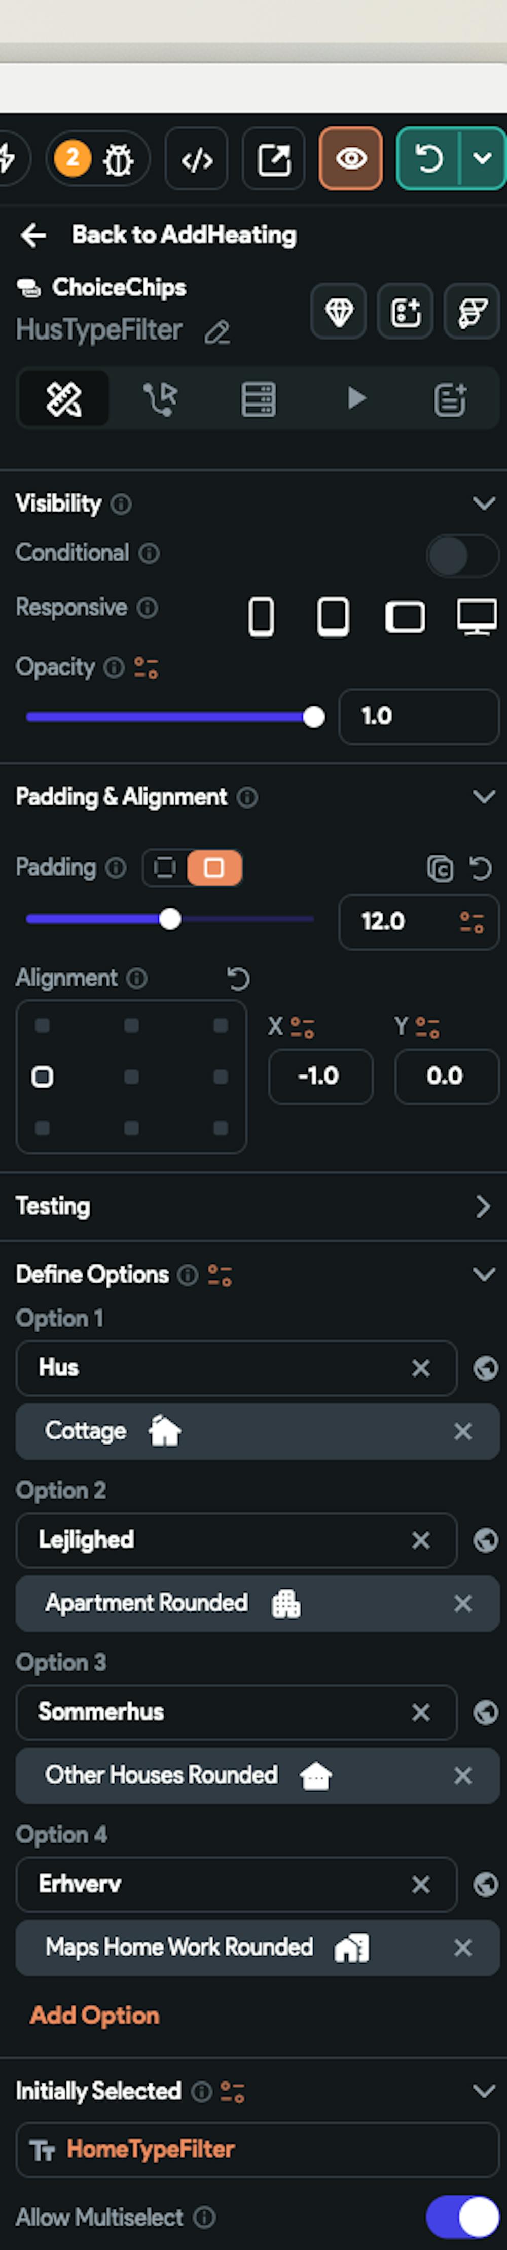Select the diamond theme settings icon
This screenshot has width=507, height=2250.
pos(339,312)
